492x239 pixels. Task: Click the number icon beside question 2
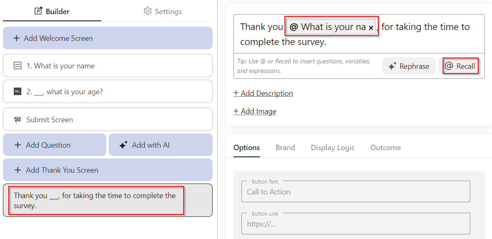tap(17, 92)
